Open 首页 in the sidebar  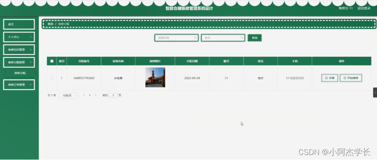(19, 24)
